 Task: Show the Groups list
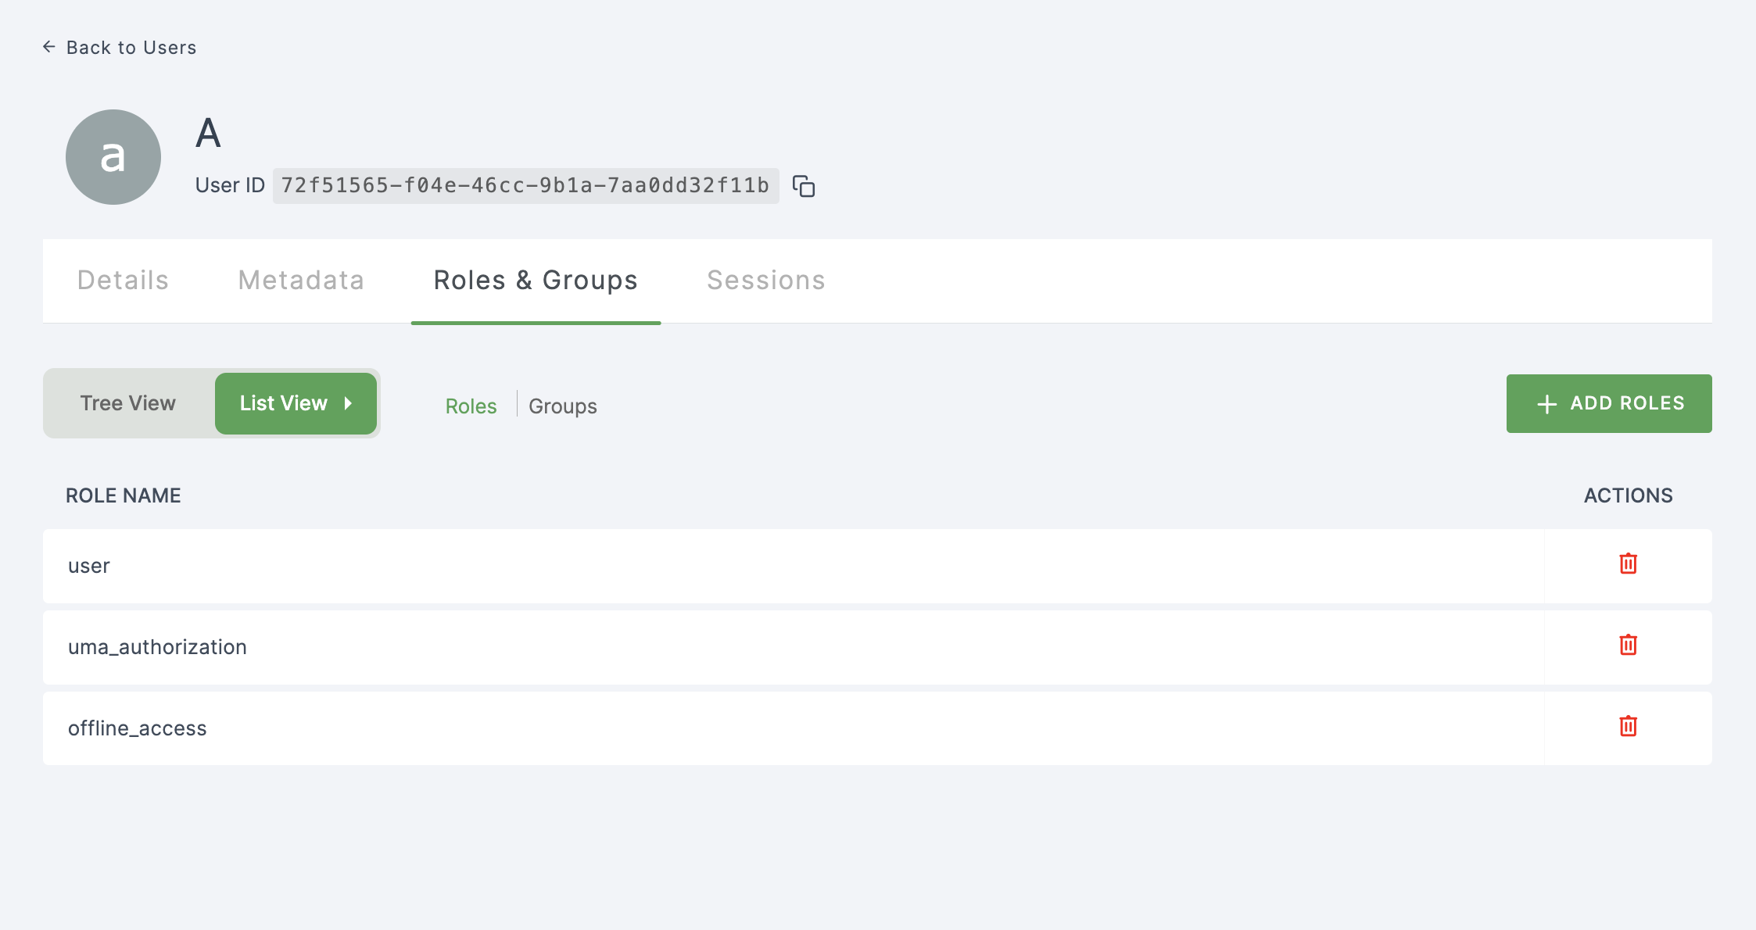(563, 406)
